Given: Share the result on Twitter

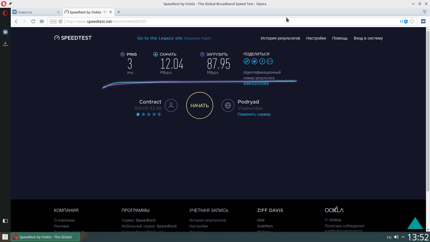Looking at the screenshot, I should point(255,61).
